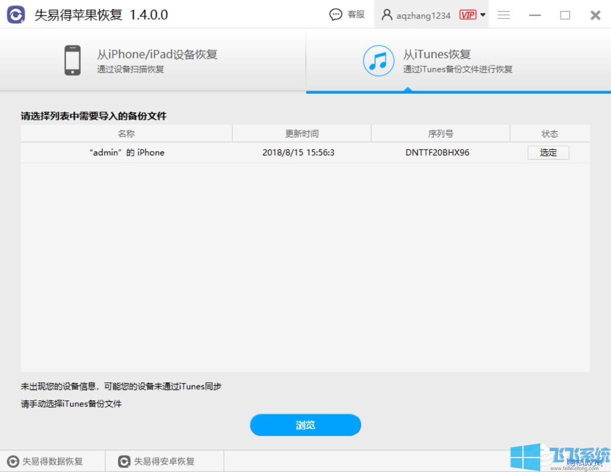
Task: Click the music note icon on the iTunes tab
Action: click(378, 61)
